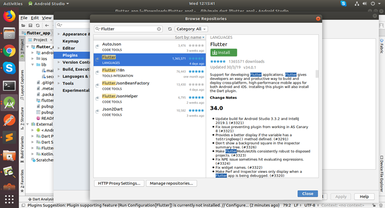Click the volume tray icon
The image size is (385, 208).
(364, 4)
